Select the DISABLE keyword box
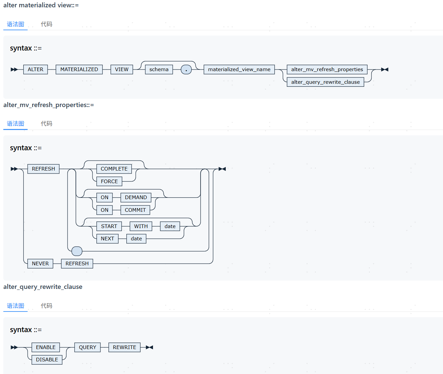 (47, 360)
